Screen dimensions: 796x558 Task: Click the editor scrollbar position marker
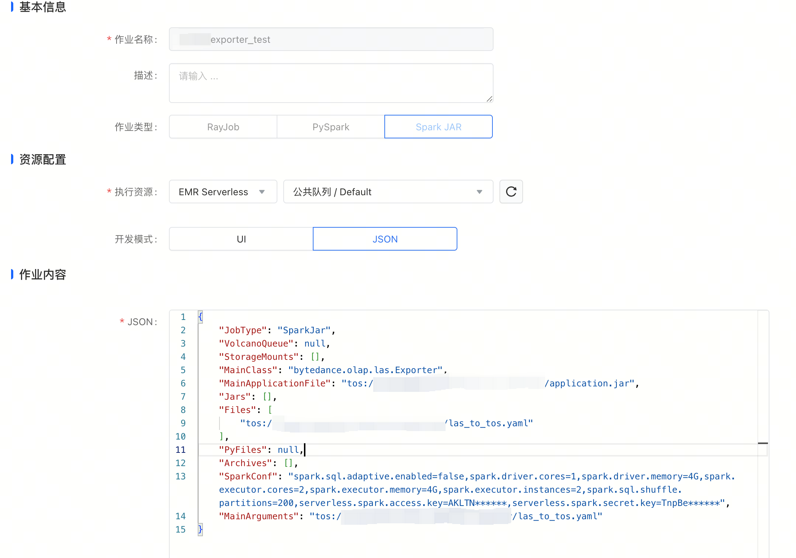click(763, 443)
